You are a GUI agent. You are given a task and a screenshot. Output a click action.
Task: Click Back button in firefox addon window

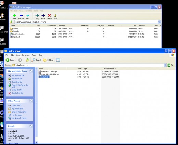click(10, 60)
